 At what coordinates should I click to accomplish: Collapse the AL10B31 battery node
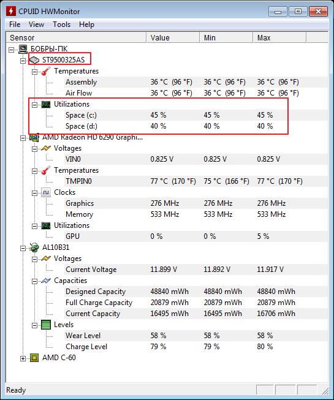click(23, 248)
